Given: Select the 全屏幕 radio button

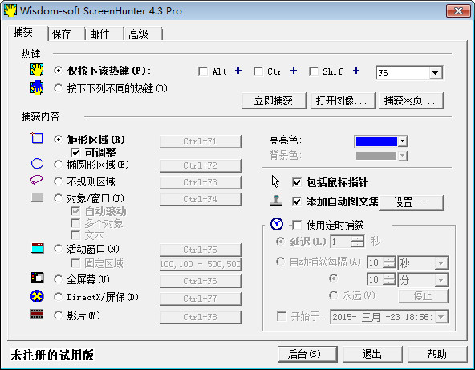Looking at the screenshot, I should pyautogui.click(x=58, y=279).
